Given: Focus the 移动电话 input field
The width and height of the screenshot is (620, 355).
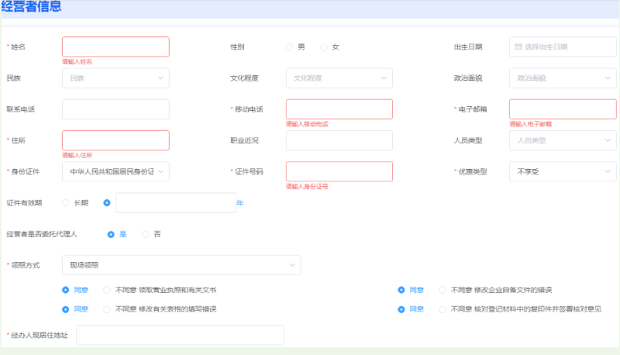Looking at the screenshot, I should 339,109.
